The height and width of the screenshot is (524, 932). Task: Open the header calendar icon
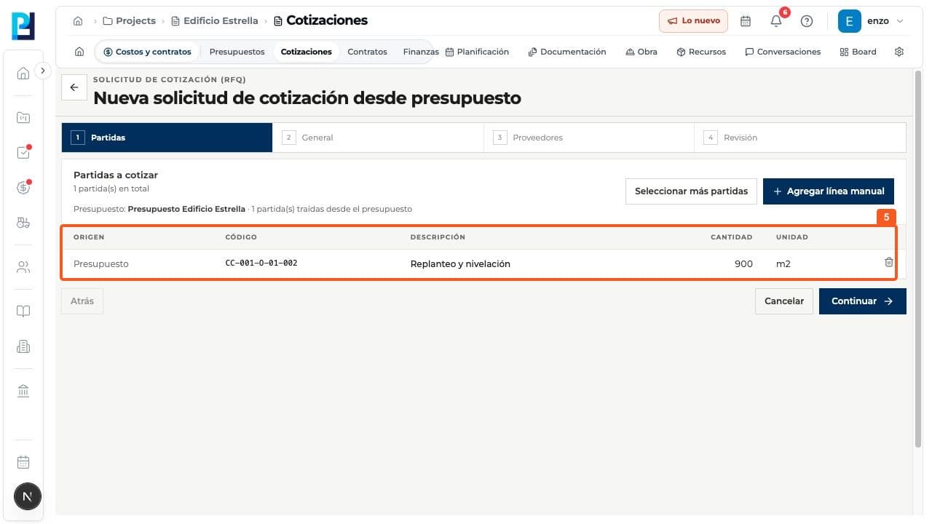click(746, 21)
